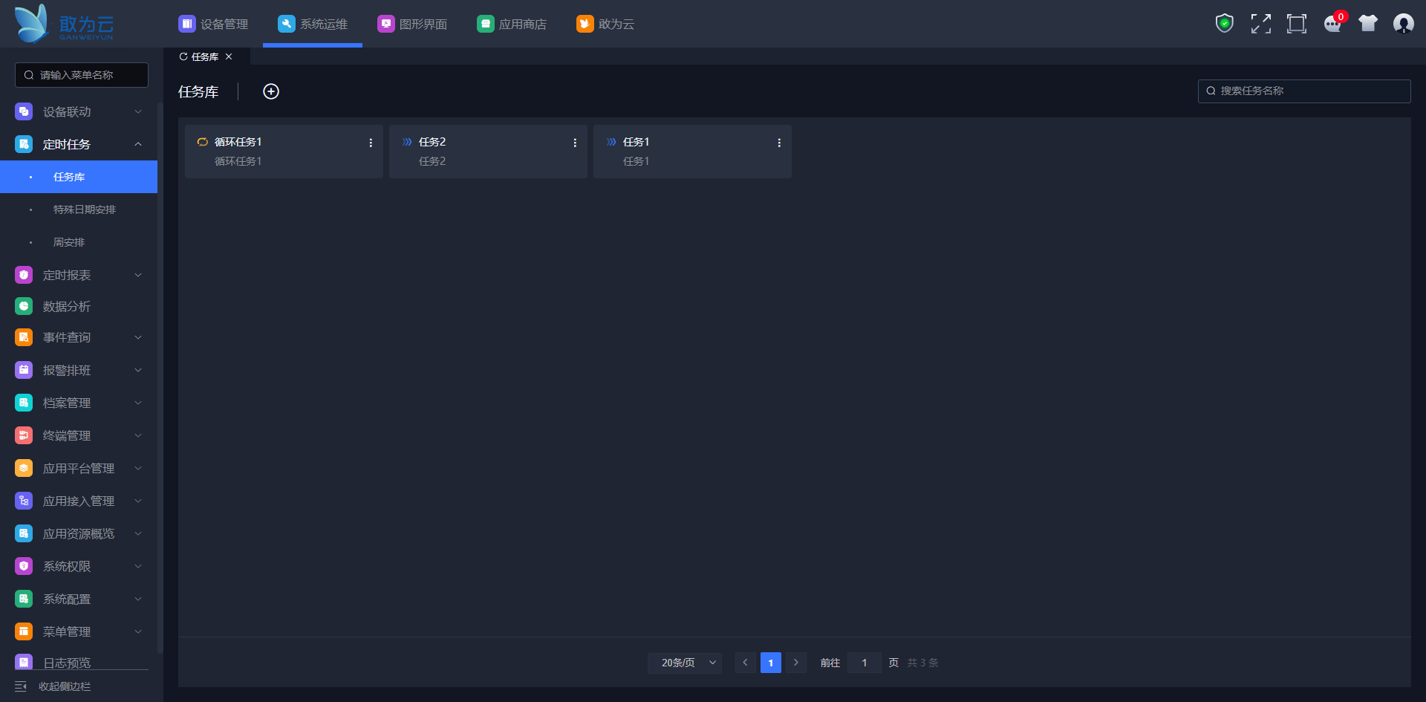Screen dimensions: 1426x702
Task: Open more options for 循环任务1 card
Action: pos(371,143)
